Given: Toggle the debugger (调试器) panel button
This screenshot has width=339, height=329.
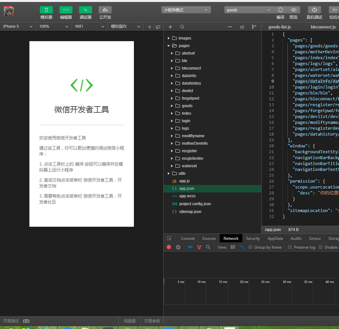Looking at the screenshot, I should coord(85,10).
